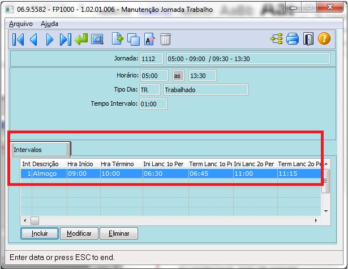Click the Tipo Dia code field TR
The height and width of the screenshot is (269, 348).
click(150, 90)
